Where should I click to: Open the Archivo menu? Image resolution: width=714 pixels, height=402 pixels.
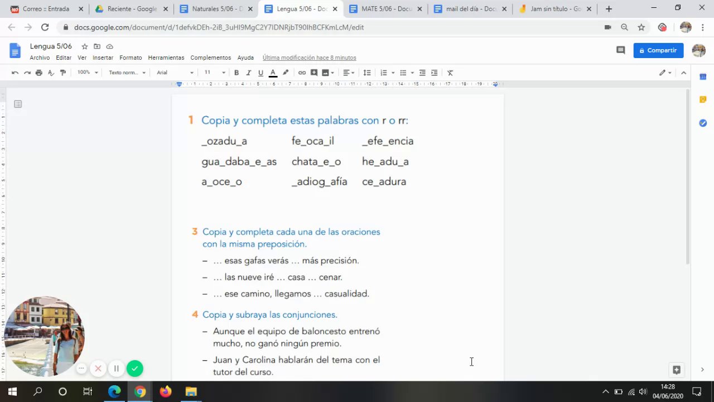(40, 58)
